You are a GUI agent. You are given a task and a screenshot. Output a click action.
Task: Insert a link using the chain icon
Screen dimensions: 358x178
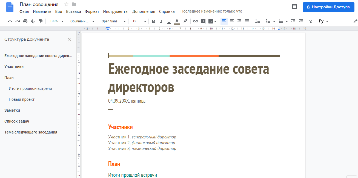point(195,21)
